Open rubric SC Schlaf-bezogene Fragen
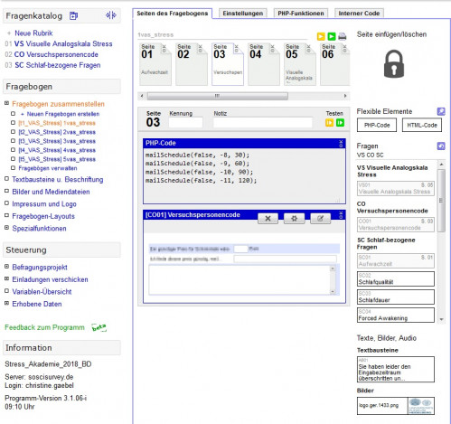This screenshot has width=451, height=424. [58, 65]
